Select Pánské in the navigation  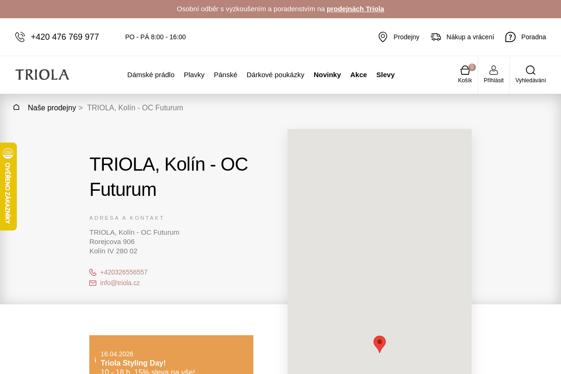(225, 75)
